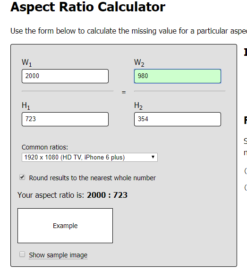The width and height of the screenshot is (247, 273).
Task: Click the H1 label above the 723 field
Action: (x=26, y=106)
